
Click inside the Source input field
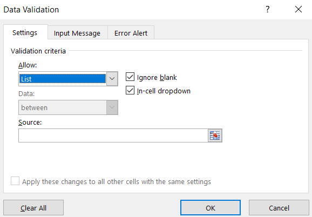113,135
